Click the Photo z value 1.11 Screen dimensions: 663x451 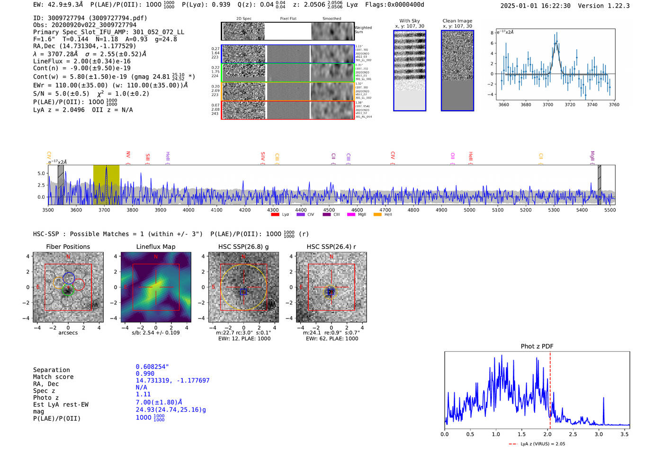pos(143,394)
